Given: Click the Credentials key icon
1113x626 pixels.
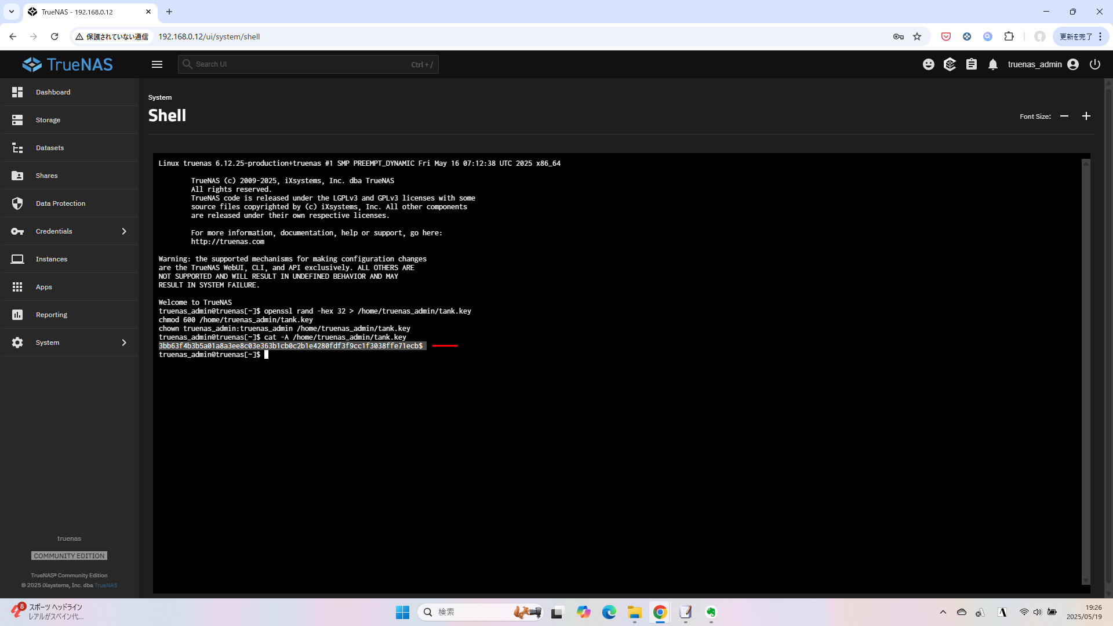Looking at the screenshot, I should [17, 231].
